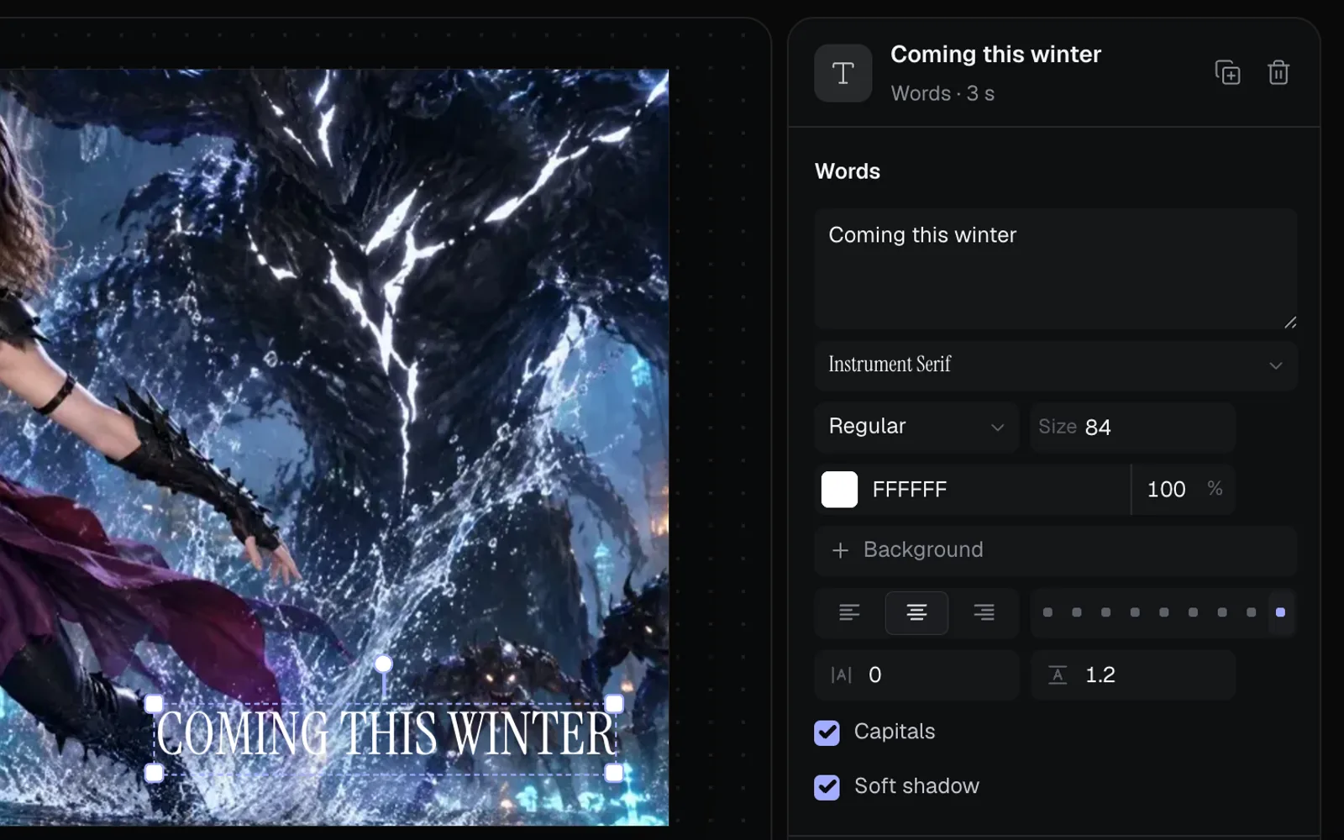Click the bottom-left handle of text box

155,773
